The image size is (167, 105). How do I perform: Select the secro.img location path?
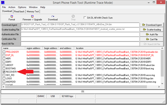coord(115,75)
